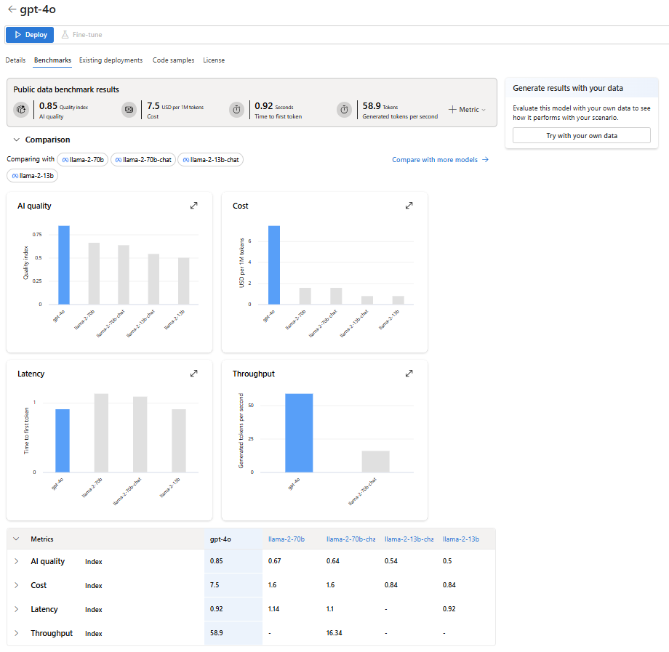Expand the Cost chart
Image resolution: width=669 pixels, height=652 pixels.
(409, 206)
